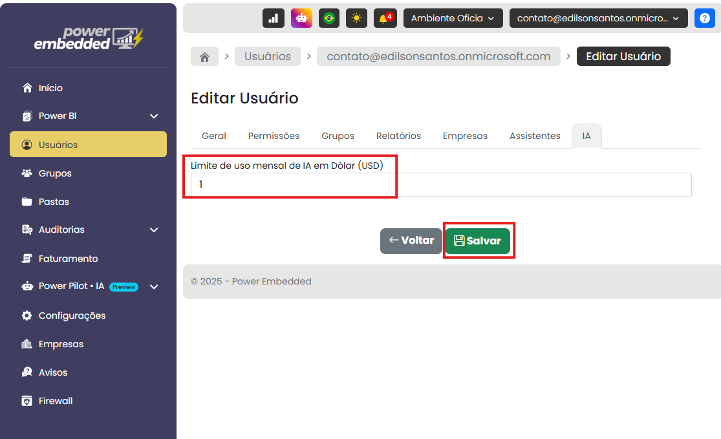Image resolution: width=721 pixels, height=439 pixels.
Task: Switch to the Permissões tab
Action: 274,136
